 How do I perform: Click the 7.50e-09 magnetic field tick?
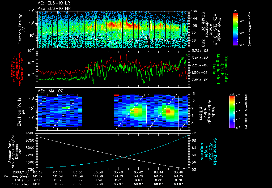point(200,80)
